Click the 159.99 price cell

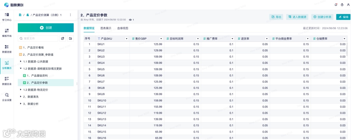pyautogui.click(x=147, y=100)
